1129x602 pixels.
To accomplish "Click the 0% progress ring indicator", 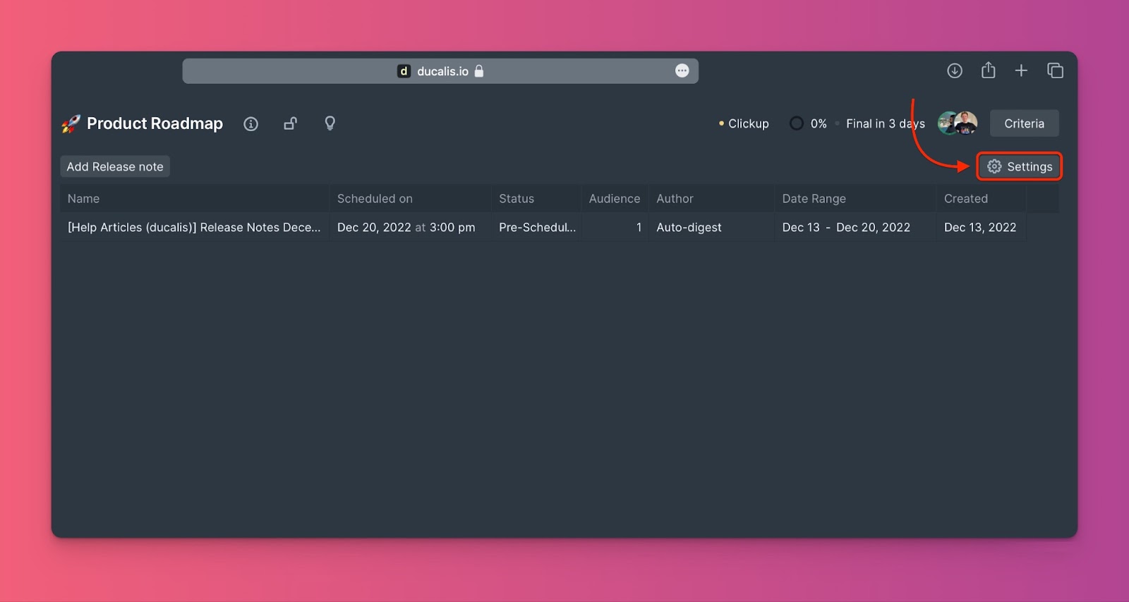I will click(x=796, y=123).
